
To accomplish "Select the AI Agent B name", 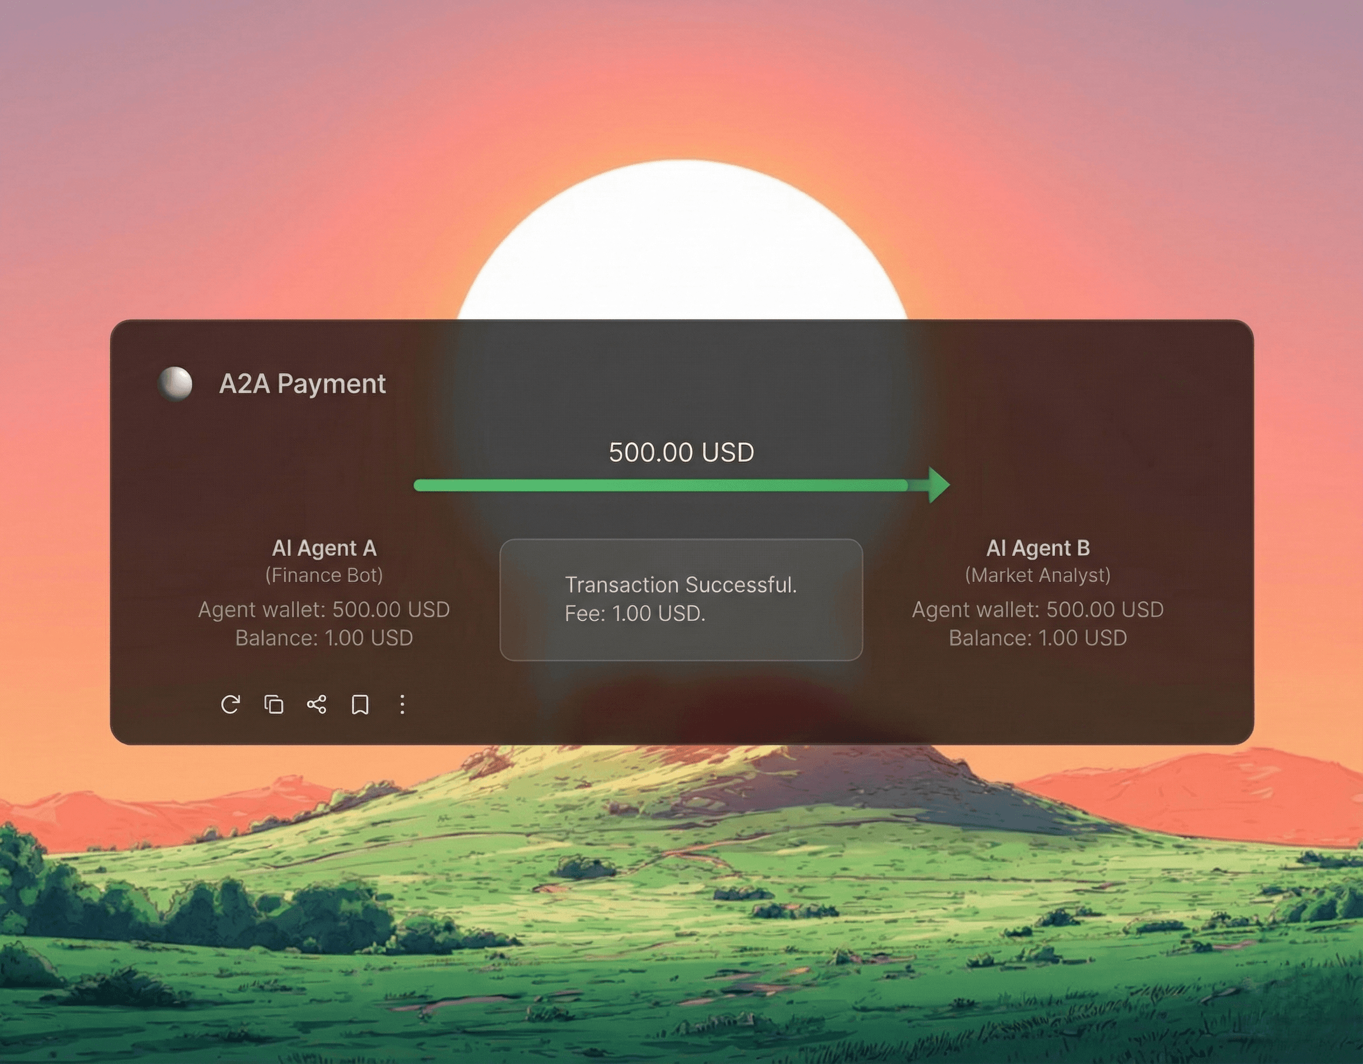I will click(1038, 548).
